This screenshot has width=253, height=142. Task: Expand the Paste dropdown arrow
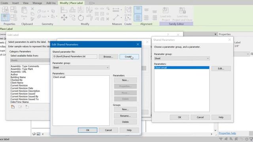(24, 19)
